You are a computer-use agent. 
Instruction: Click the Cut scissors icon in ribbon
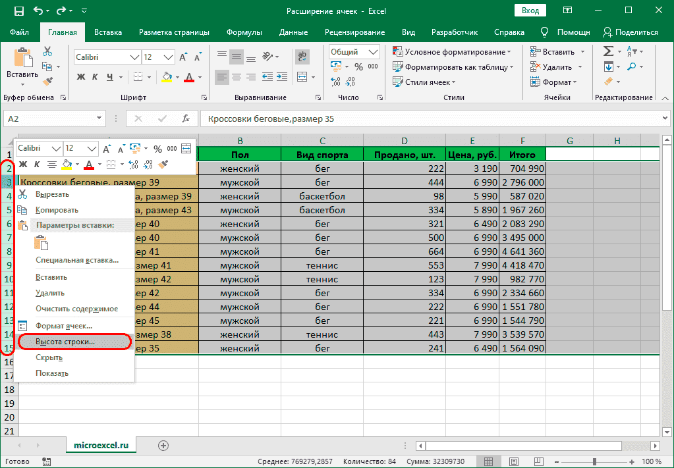[47, 52]
